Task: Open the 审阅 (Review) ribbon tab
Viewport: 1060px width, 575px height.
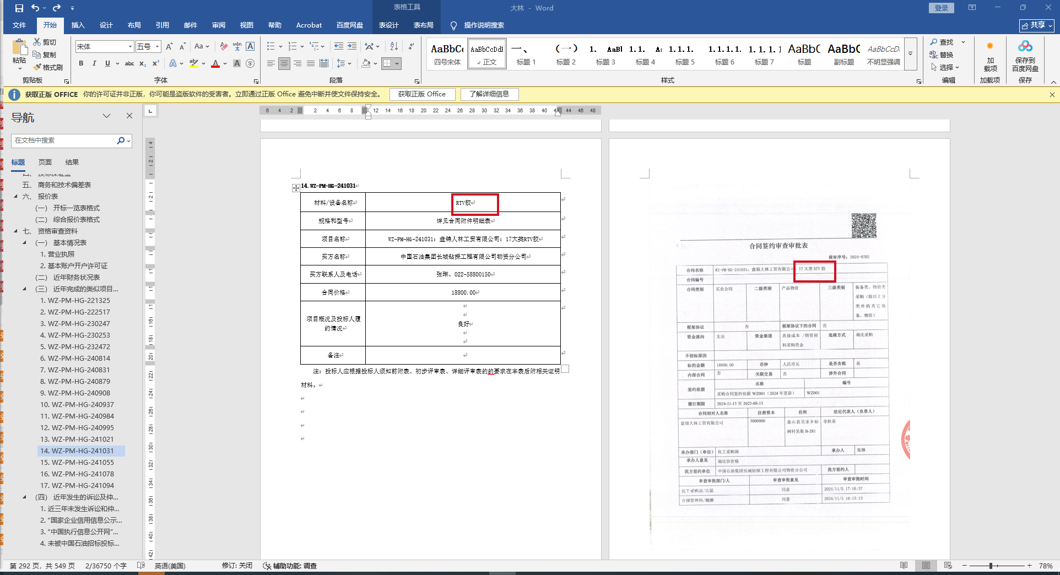Action: pos(219,25)
